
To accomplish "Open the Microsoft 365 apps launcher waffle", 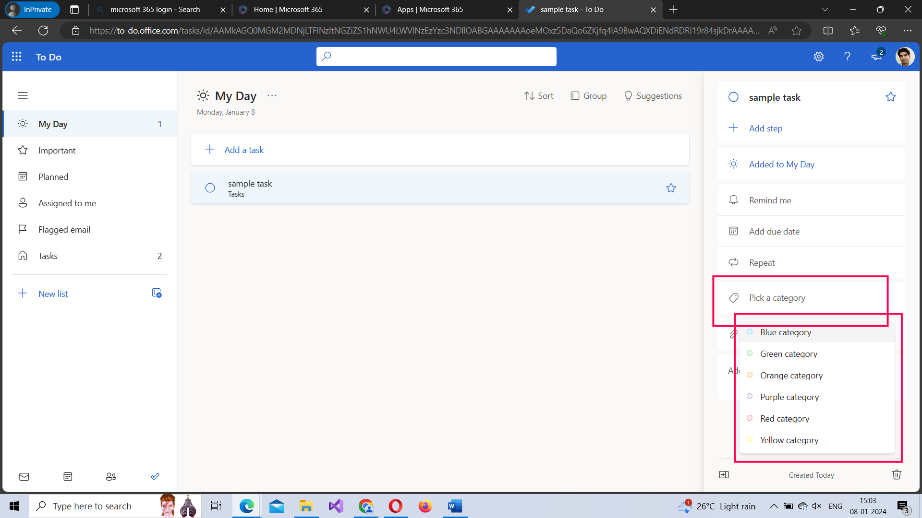I will pyautogui.click(x=16, y=57).
